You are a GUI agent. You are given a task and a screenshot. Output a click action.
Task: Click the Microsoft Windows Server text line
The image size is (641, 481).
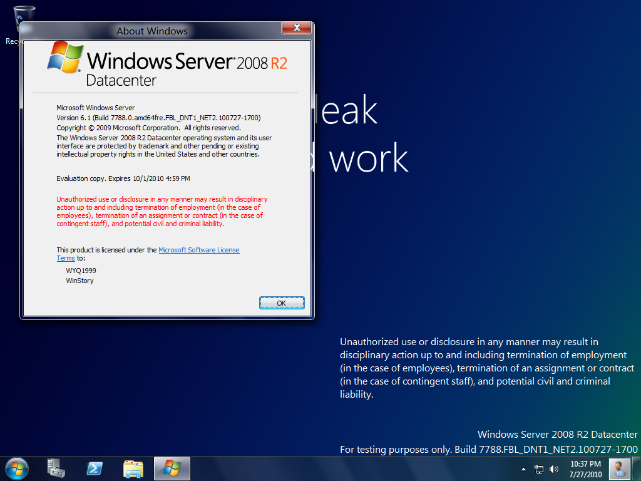[x=95, y=108]
